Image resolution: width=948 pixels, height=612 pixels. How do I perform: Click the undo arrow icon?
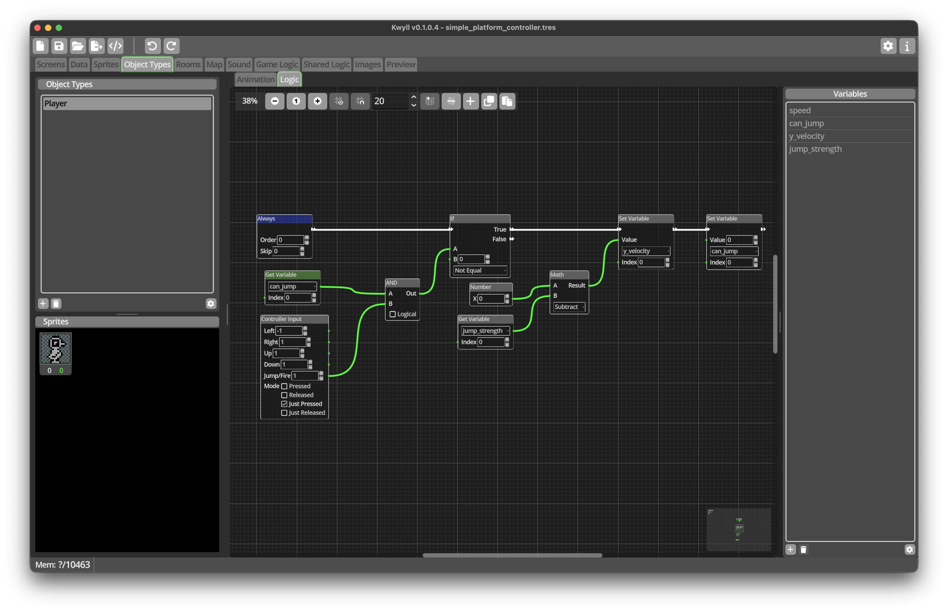click(x=152, y=46)
